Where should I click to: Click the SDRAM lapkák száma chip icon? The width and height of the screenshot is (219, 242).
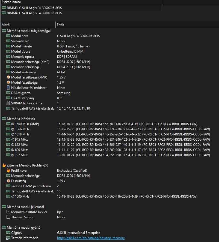(x=8, y=103)
